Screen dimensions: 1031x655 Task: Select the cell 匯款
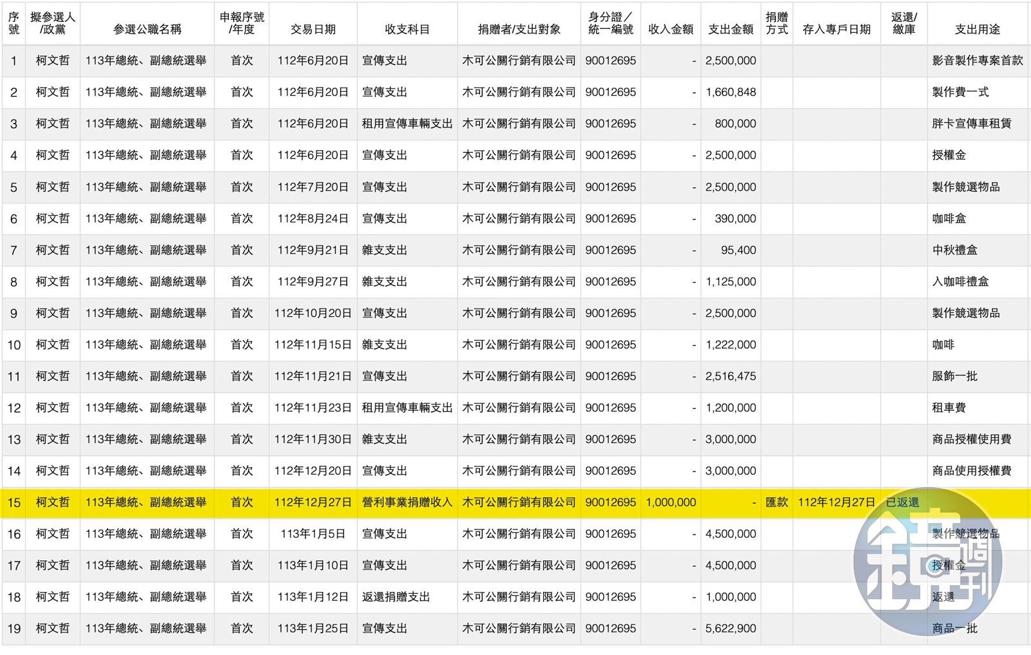pyautogui.click(x=776, y=502)
